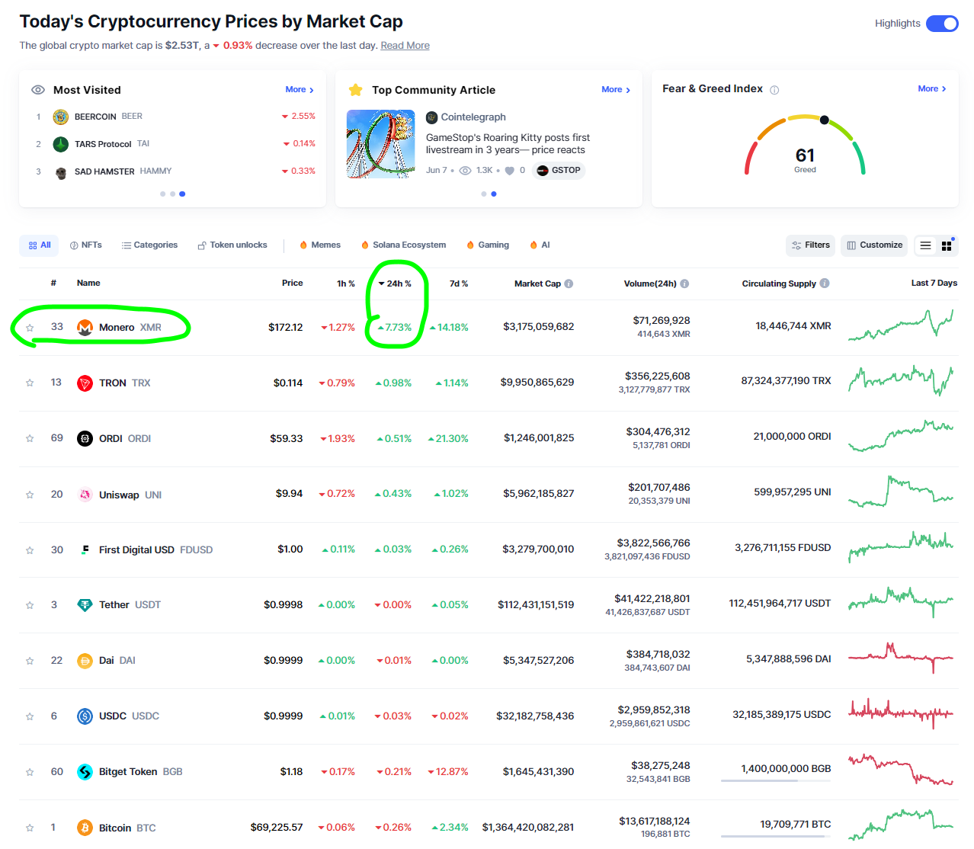Favorite Bitcoin with the star icon

30,828
